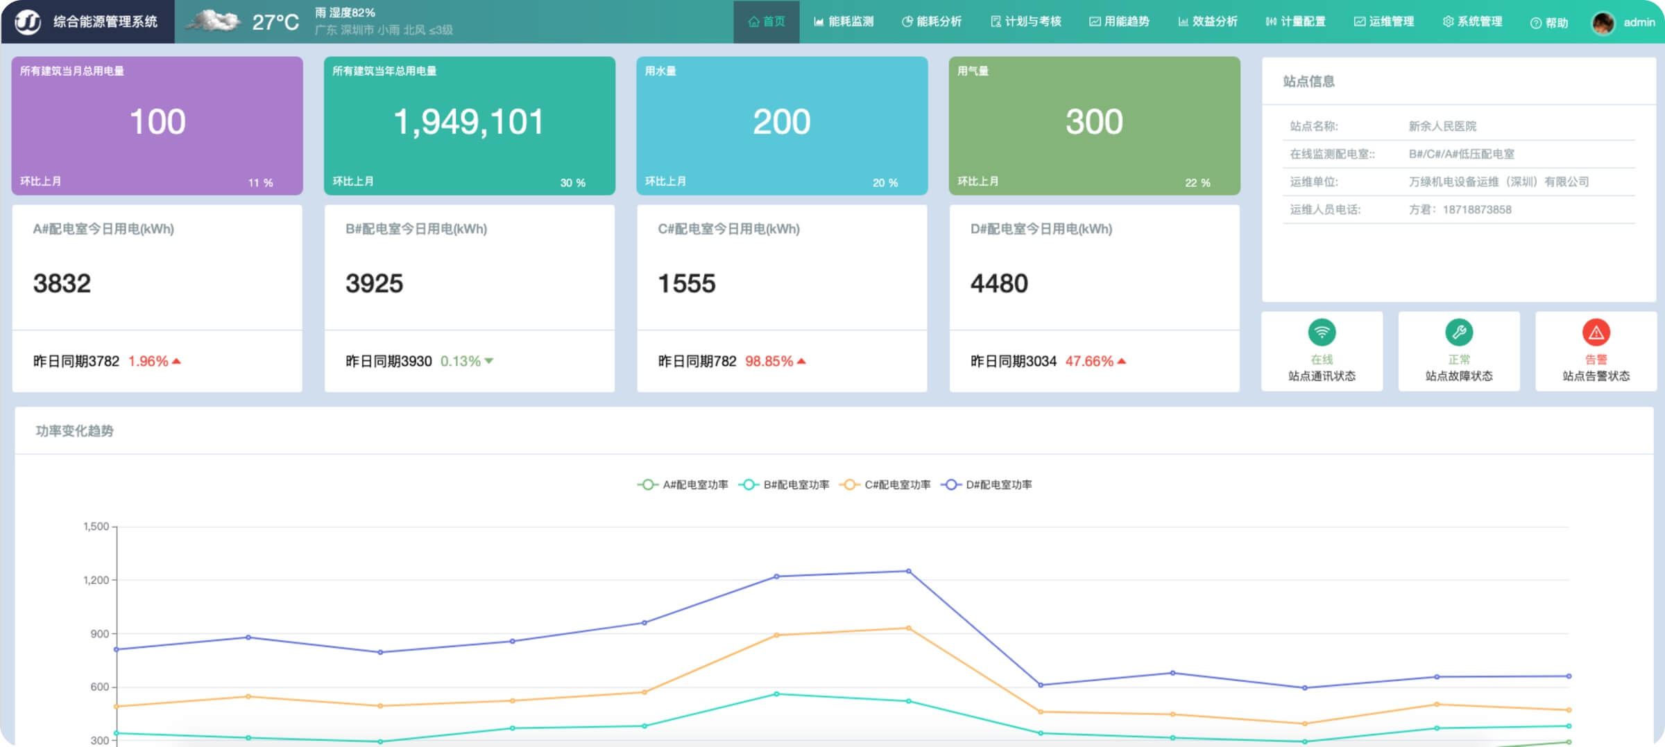Click the cloudy weather icon
This screenshot has height=747, width=1665.
click(213, 21)
